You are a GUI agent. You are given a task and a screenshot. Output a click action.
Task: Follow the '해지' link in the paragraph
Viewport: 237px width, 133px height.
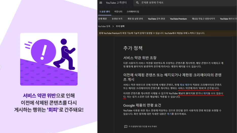point(205,93)
